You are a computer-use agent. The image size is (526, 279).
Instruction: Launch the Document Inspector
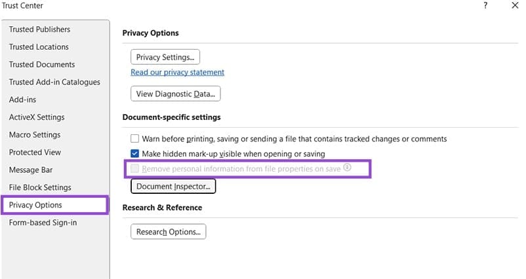tap(173, 187)
